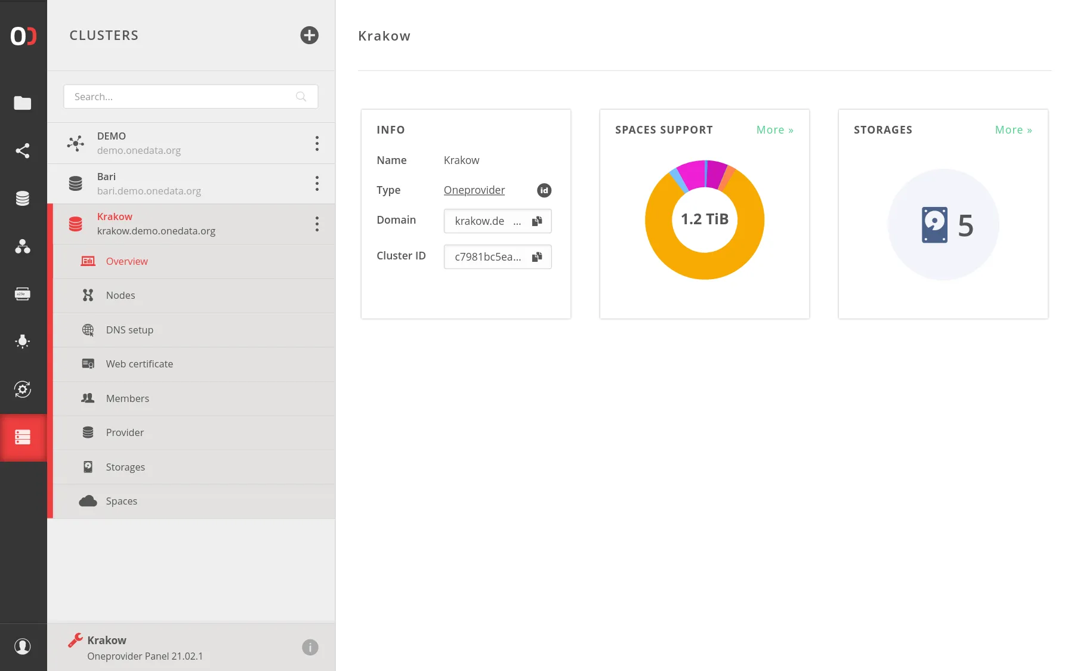
Task: Click More in the Spaces Support card
Action: [774, 129]
